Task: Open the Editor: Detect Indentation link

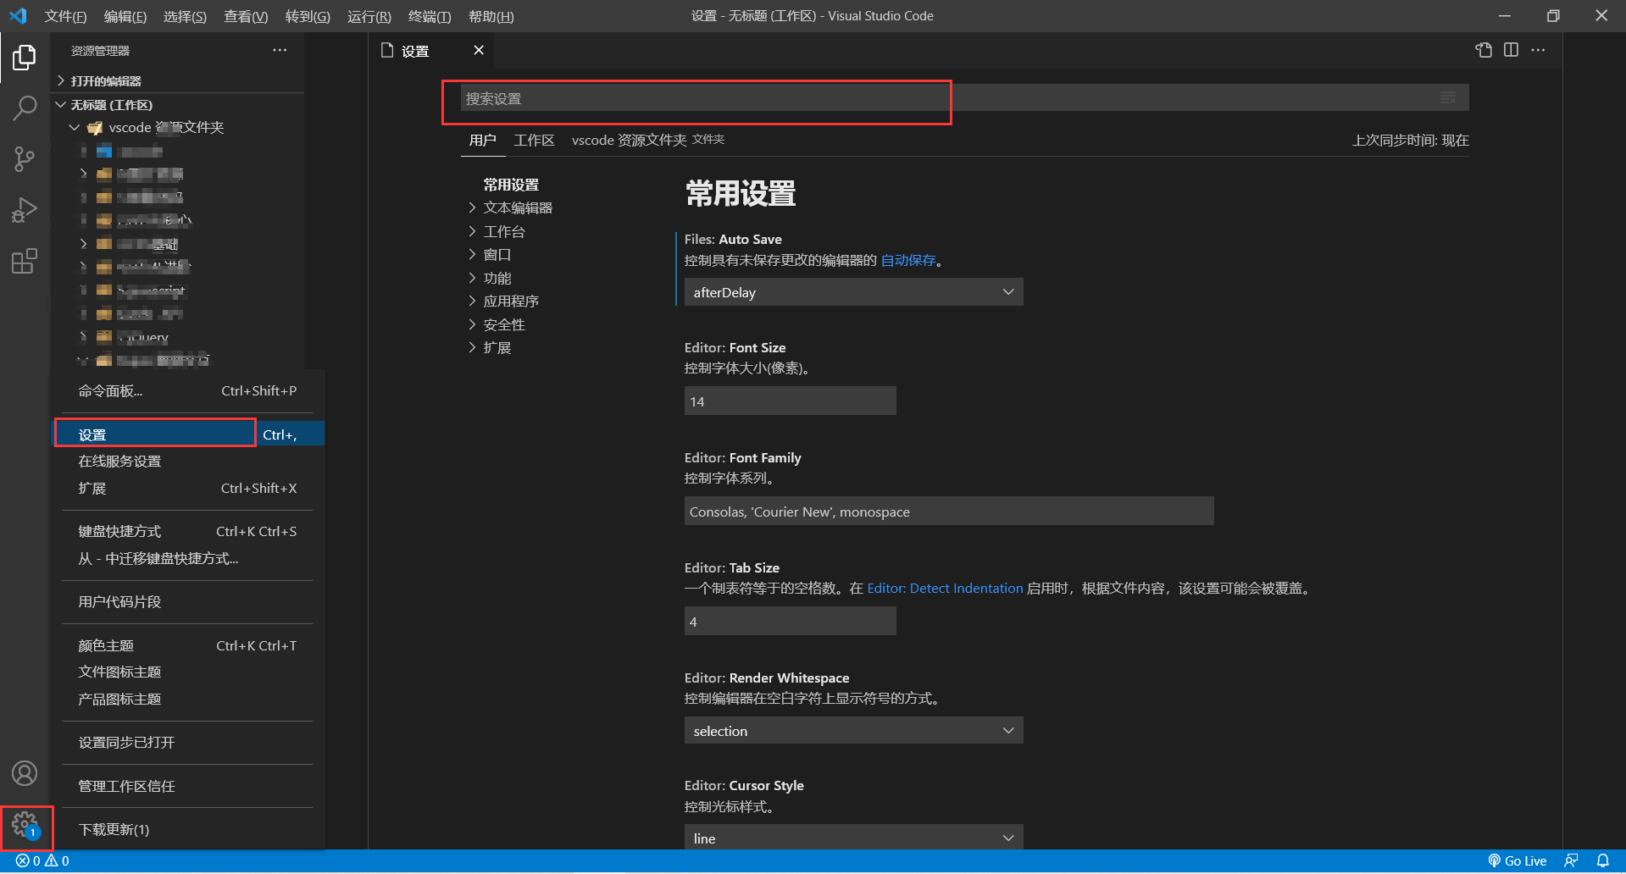Action: (944, 588)
